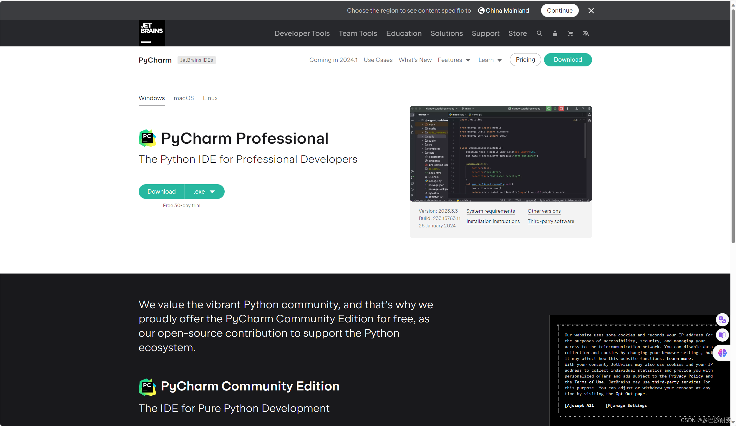Image resolution: width=736 pixels, height=426 pixels.
Task: Open the Installation instructions link
Action: pyautogui.click(x=493, y=221)
